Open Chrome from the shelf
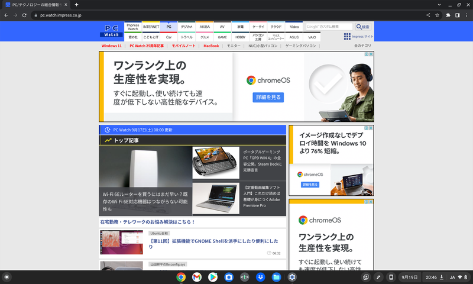473x284 pixels. 181,277
